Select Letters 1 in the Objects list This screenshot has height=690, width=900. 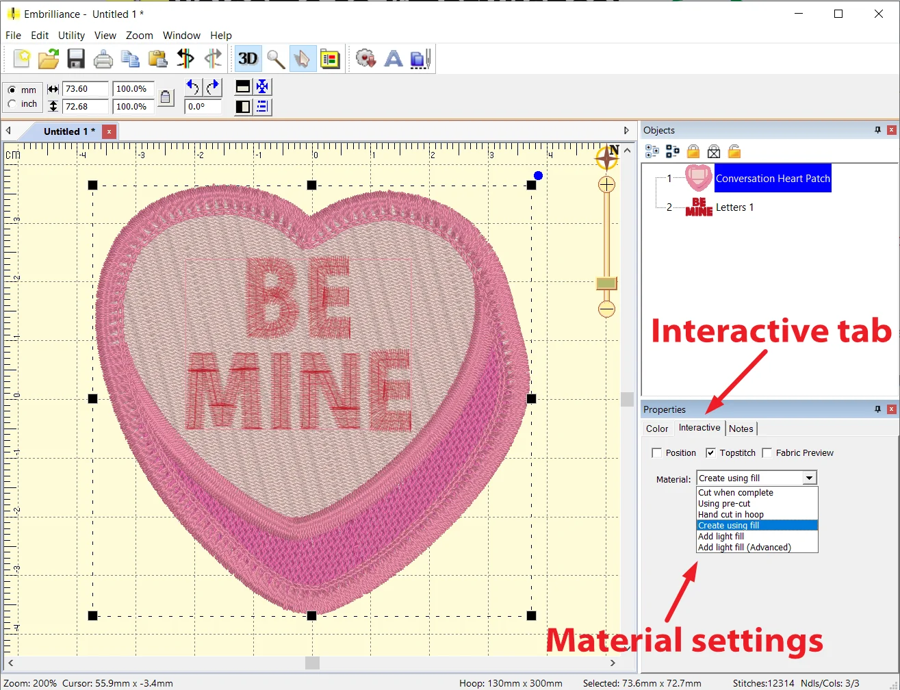[x=734, y=207]
